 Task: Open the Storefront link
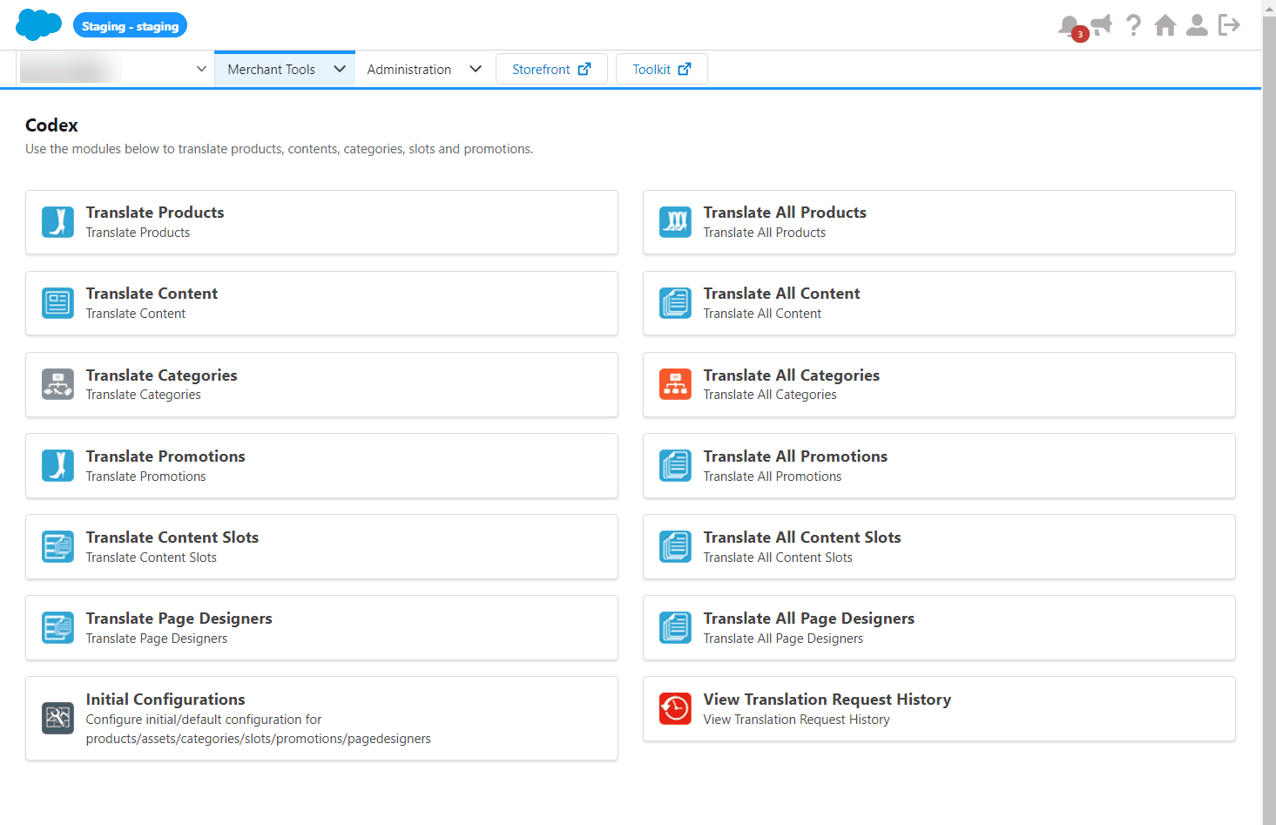[x=551, y=69]
